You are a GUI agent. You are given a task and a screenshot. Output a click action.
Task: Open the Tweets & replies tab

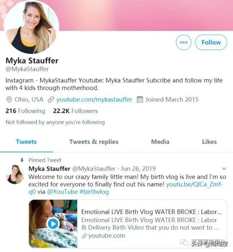pyautogui.click(x=94, y=142)
